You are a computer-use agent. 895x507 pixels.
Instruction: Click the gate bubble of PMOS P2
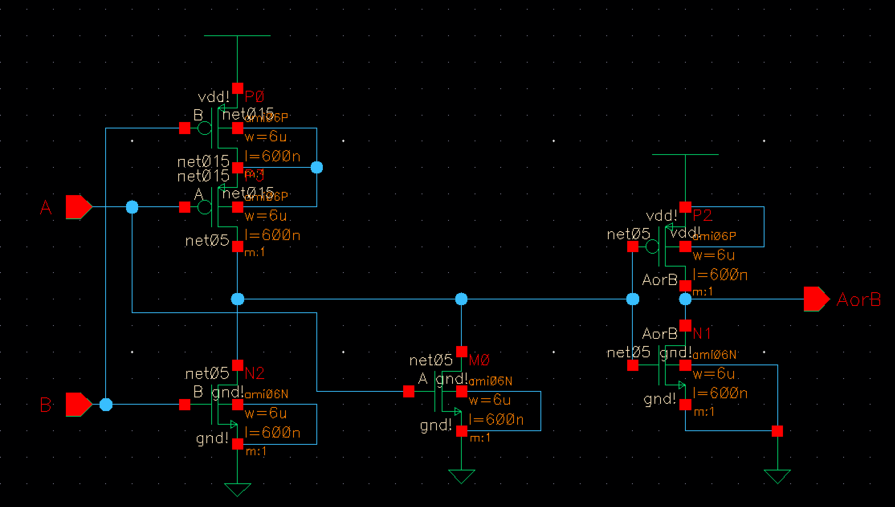[652, 247]
